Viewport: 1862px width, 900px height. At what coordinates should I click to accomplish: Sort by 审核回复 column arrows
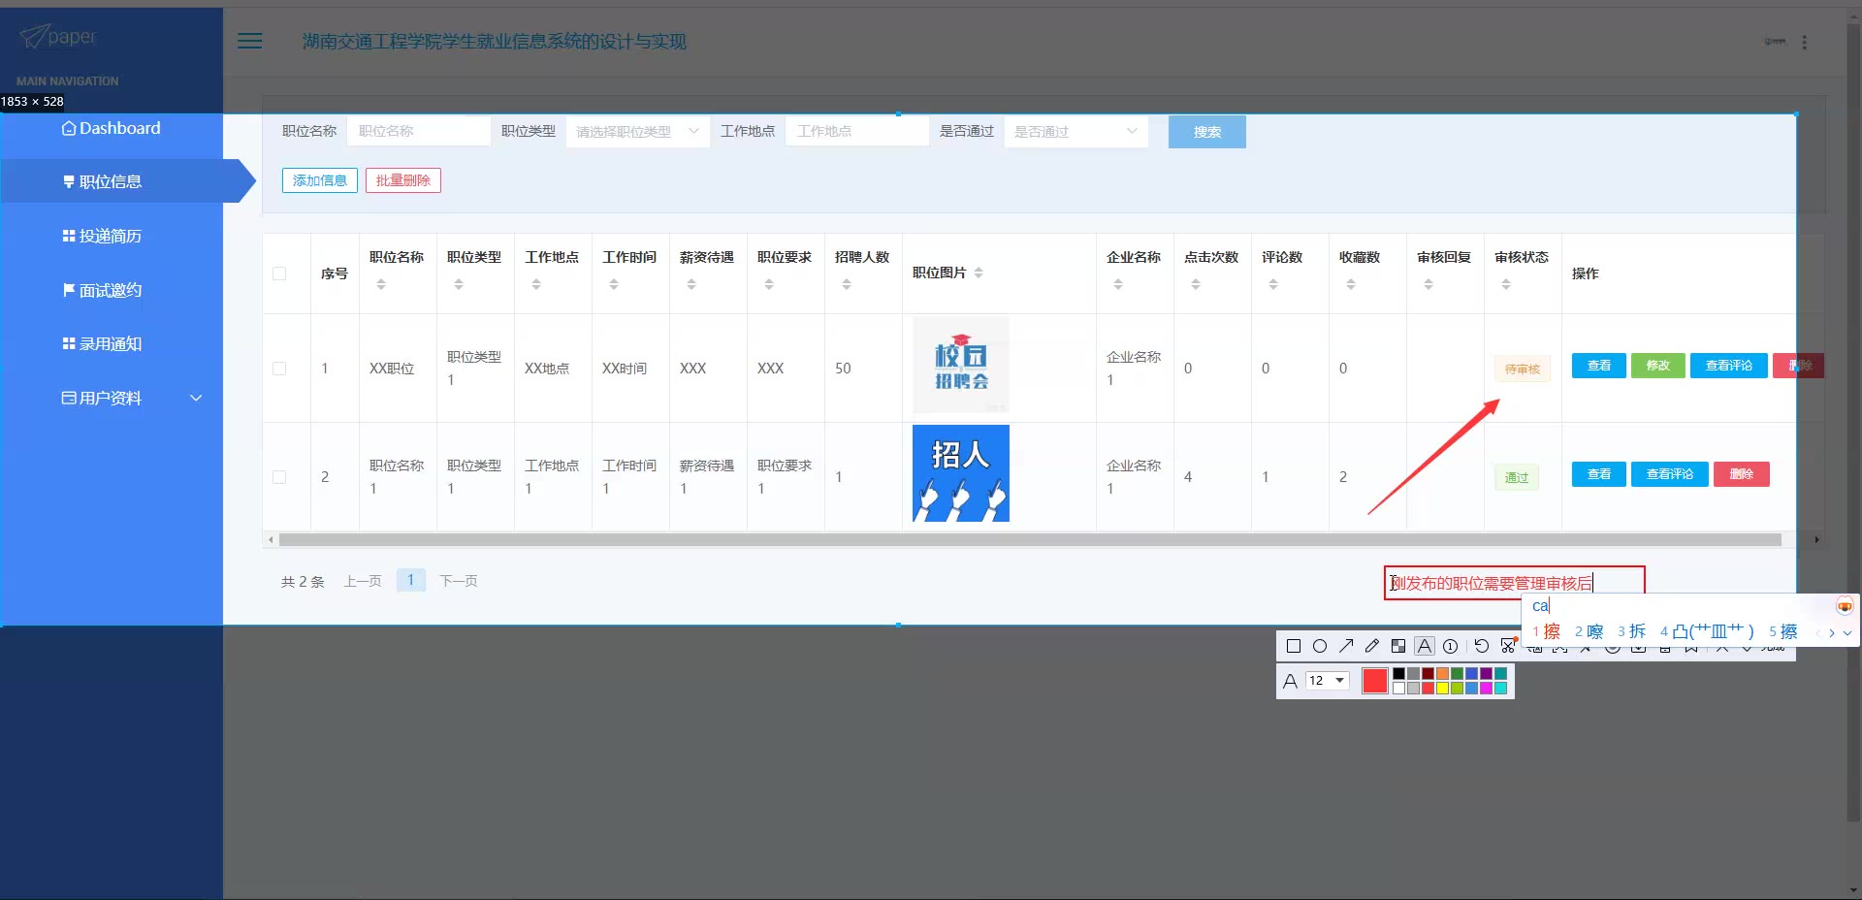[1429, 284]
